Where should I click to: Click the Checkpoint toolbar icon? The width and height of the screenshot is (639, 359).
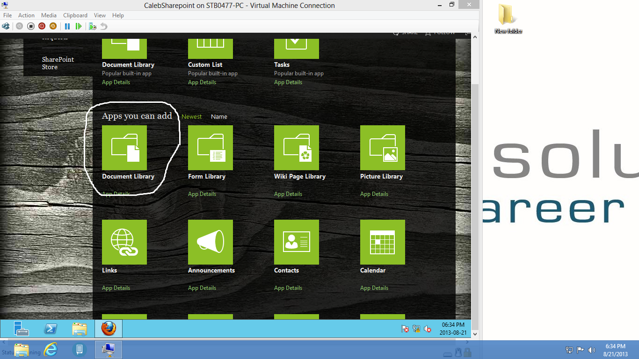click(93, 26)
